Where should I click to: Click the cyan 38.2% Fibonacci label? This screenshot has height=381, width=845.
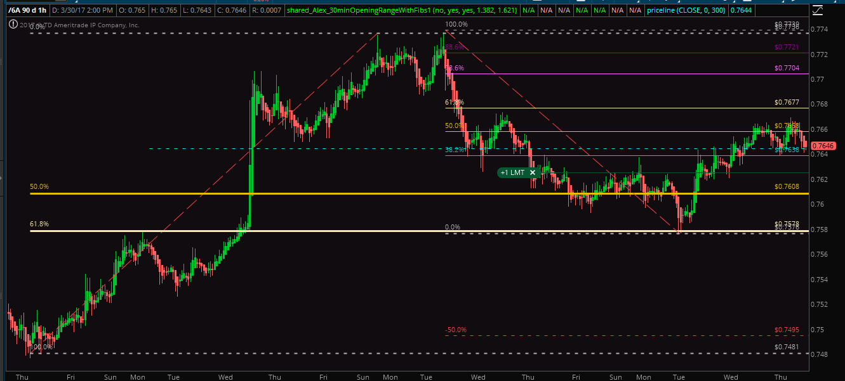454,150
